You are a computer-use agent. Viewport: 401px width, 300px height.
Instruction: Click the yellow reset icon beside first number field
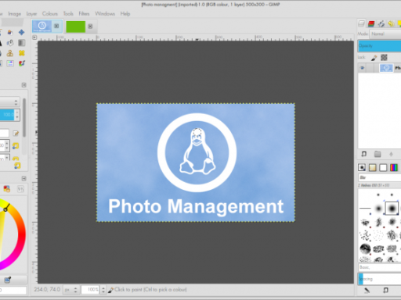pos(16,146)
